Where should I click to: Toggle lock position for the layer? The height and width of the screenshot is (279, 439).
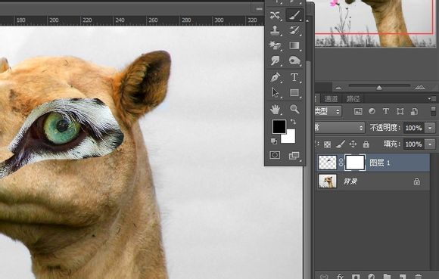pos(353,144)
